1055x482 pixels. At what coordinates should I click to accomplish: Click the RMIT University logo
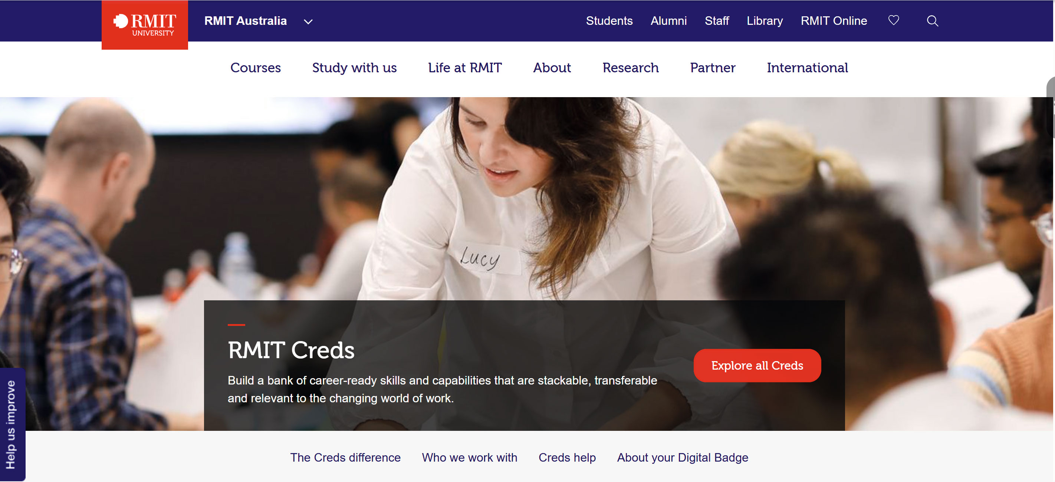[x=145, y=25]
